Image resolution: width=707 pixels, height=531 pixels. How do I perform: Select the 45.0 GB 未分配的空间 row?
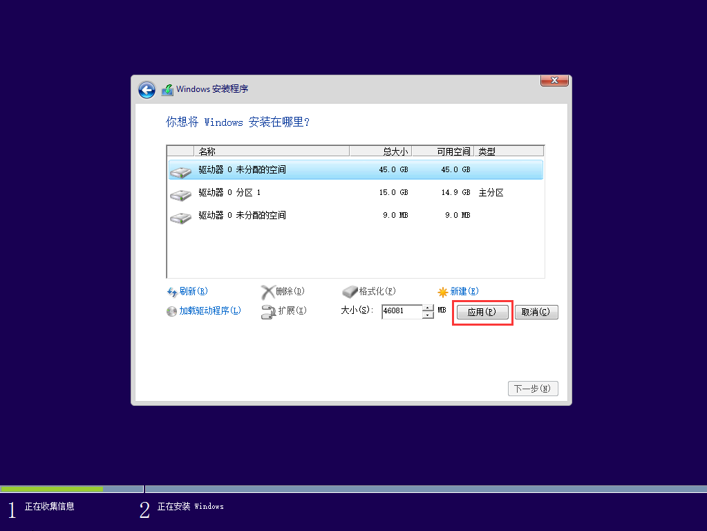pos(355,169)
